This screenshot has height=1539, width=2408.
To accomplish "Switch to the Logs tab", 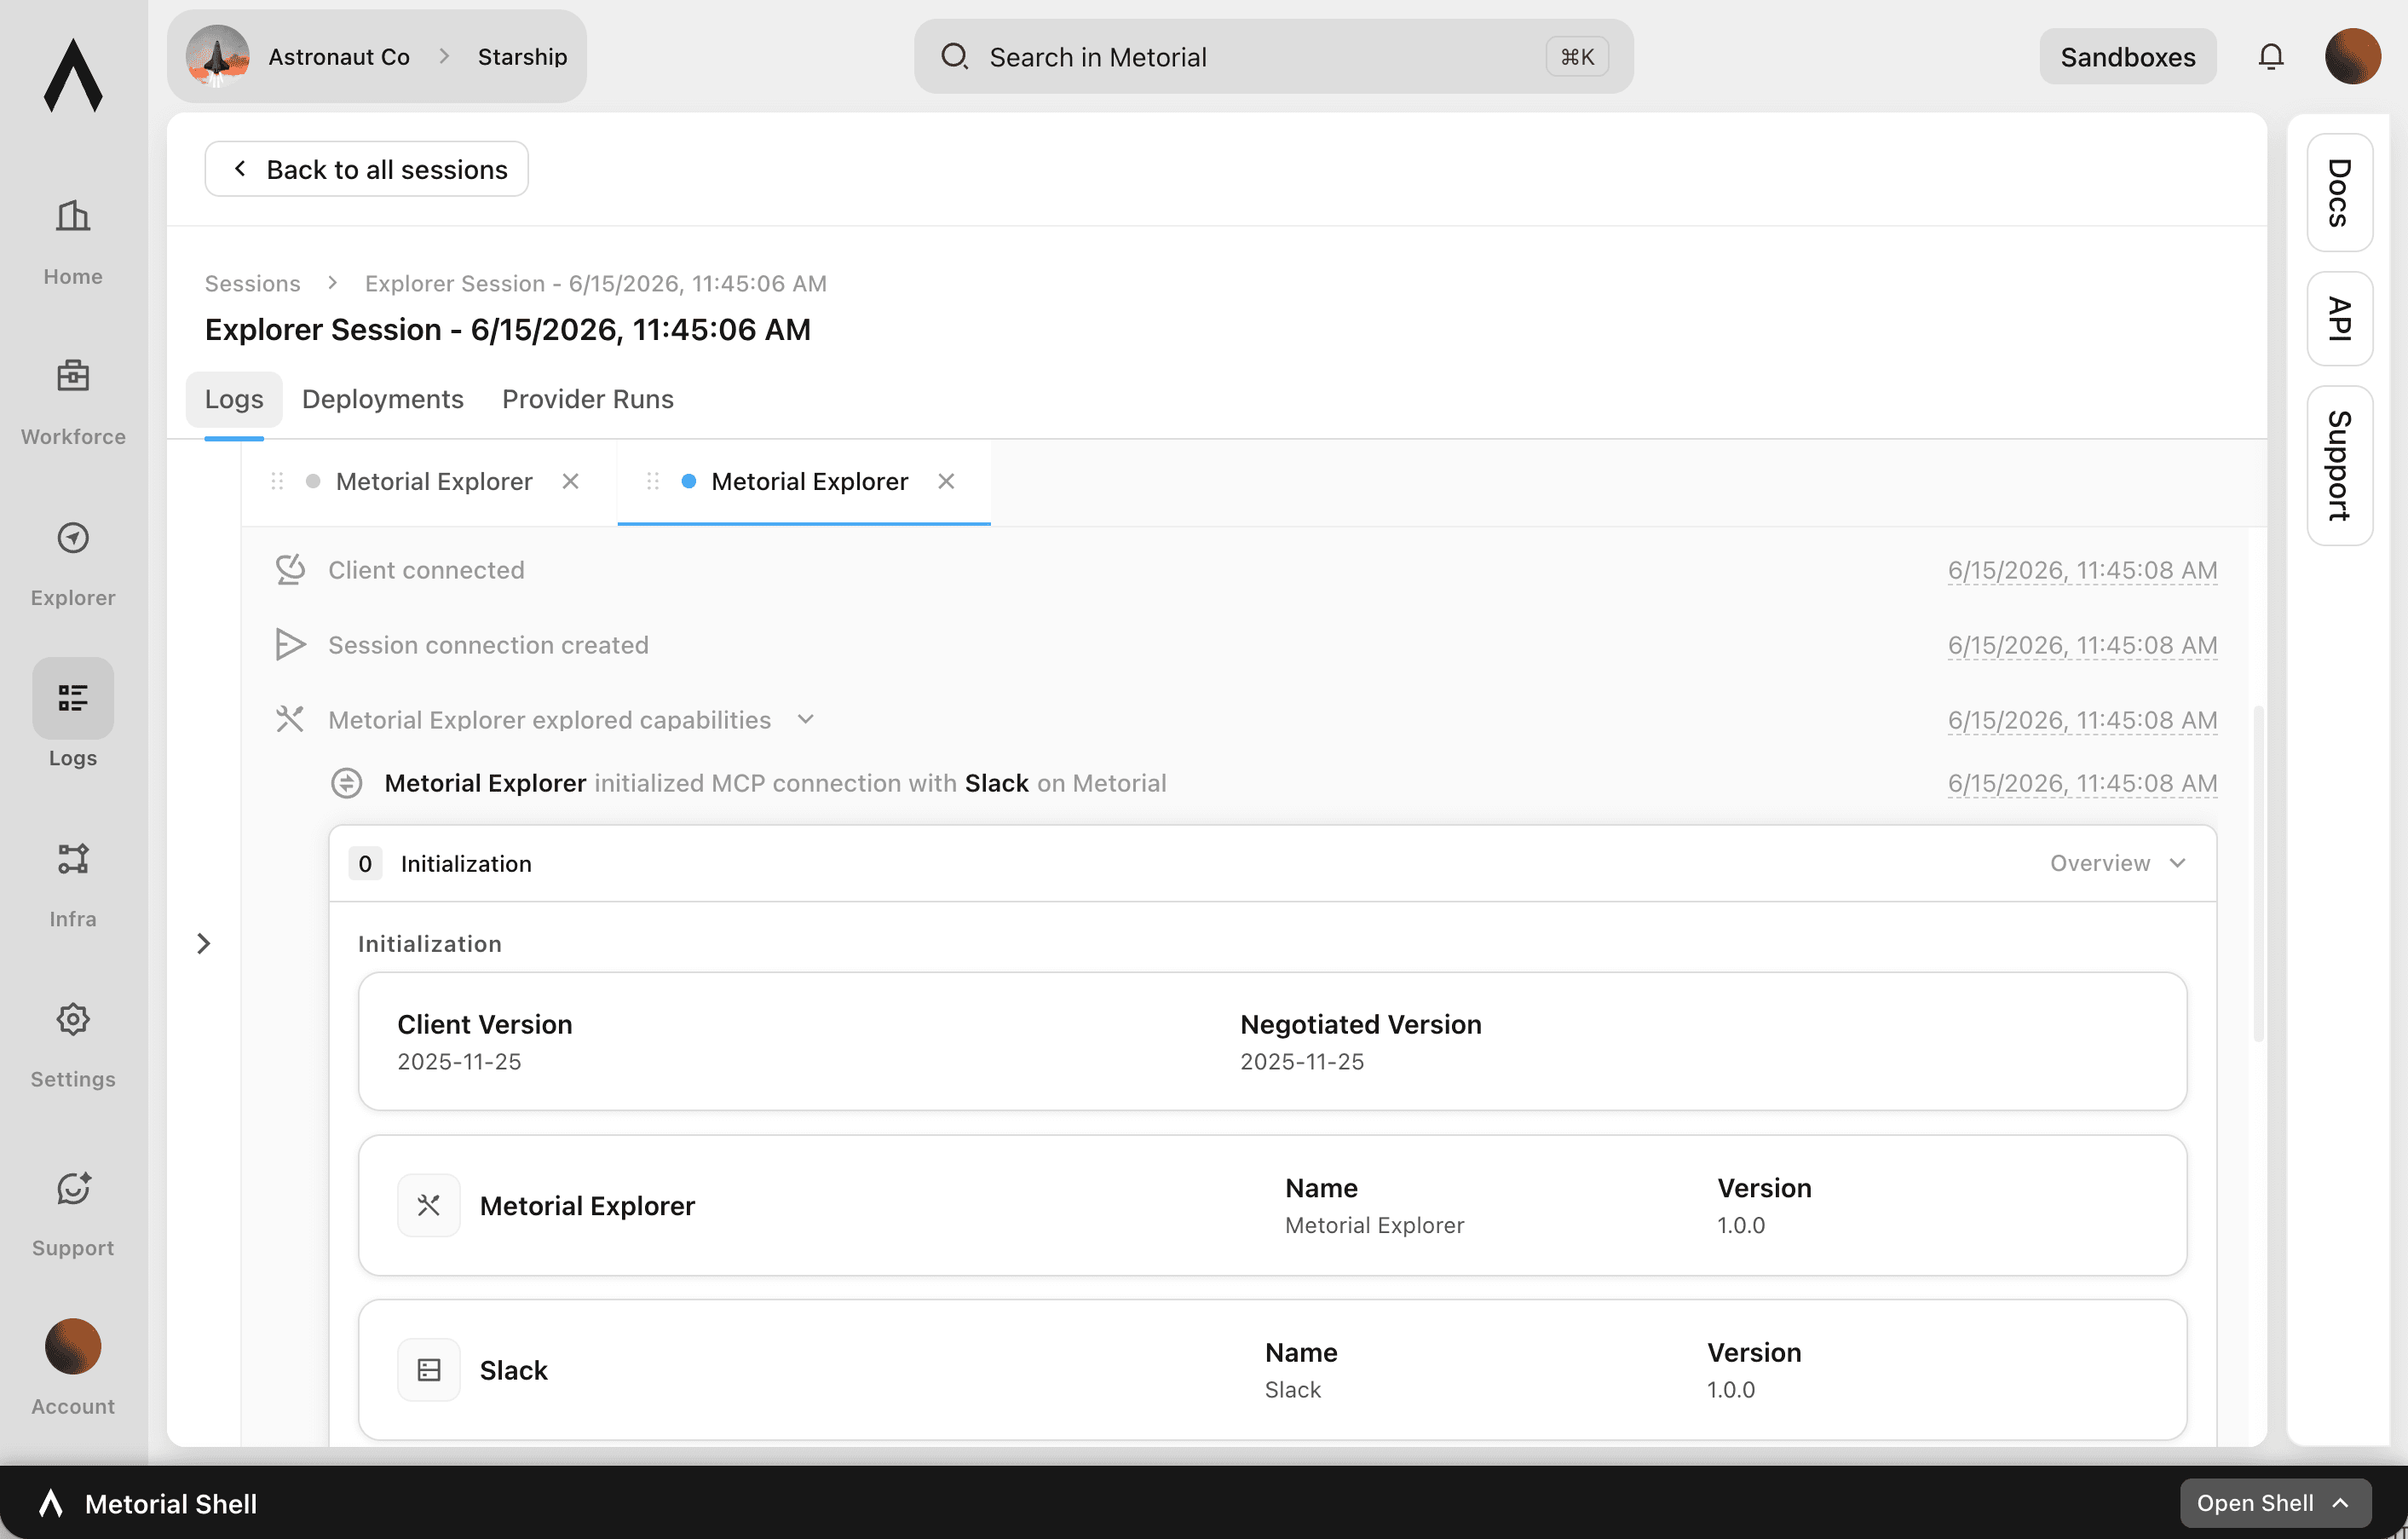I will 234,399.
